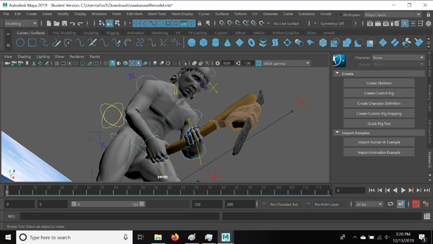433x244 pixels.
Task: Click the Undo arrow icon
Action: (x=73, y=24)
